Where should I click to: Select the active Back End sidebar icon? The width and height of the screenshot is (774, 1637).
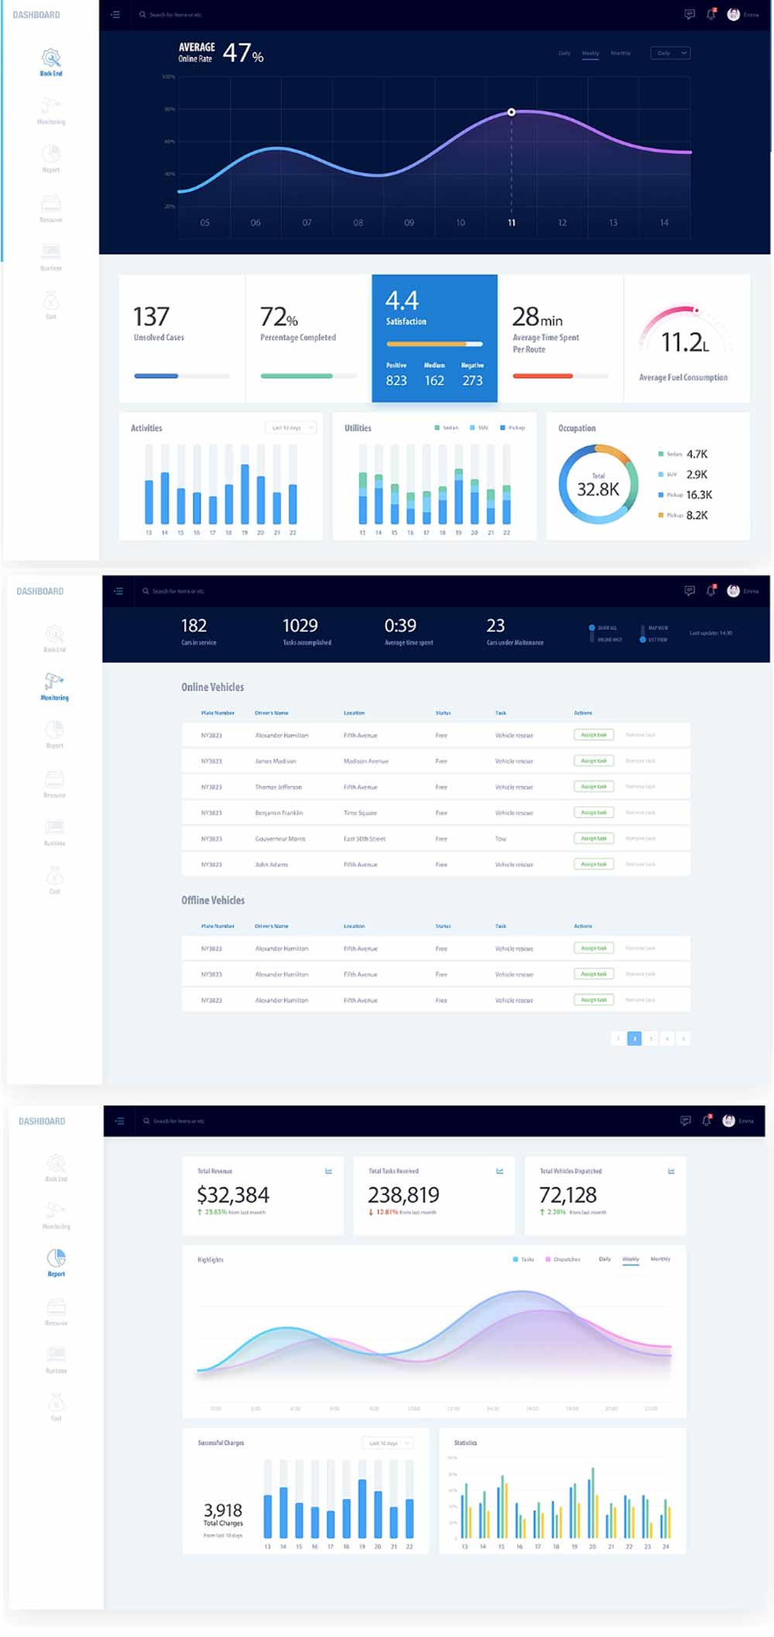tap(51, 58)
